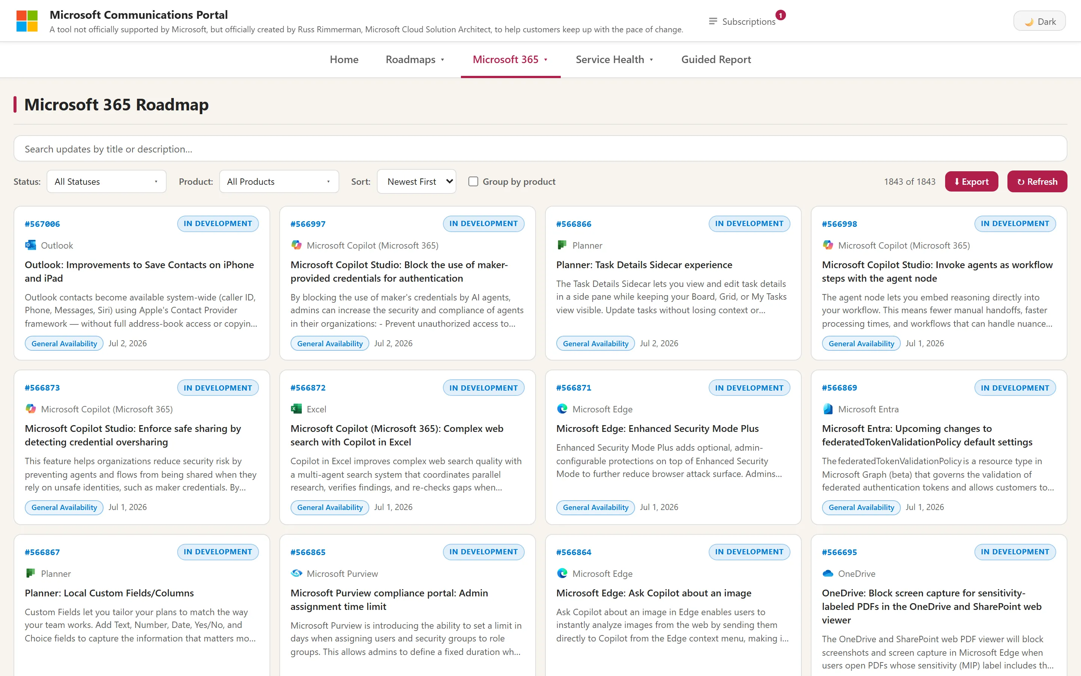Open roadmap item #566997 link
Screen dimensions: 1081x676
[x=308, y=224]
